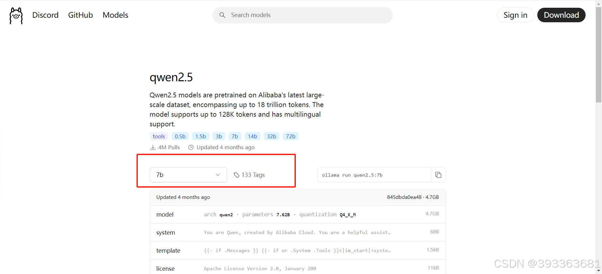Select the 1.5b size tag
This screenshot has height=274, width=602.
coord(201,136)
